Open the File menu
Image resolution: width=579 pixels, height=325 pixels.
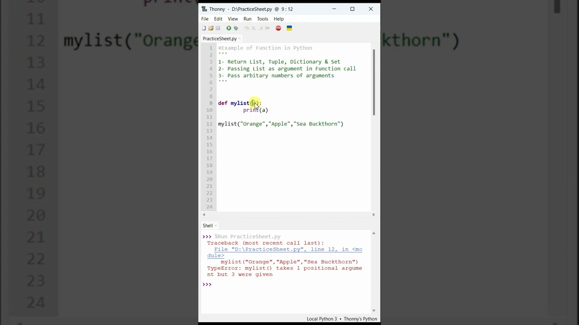point(205,19)
